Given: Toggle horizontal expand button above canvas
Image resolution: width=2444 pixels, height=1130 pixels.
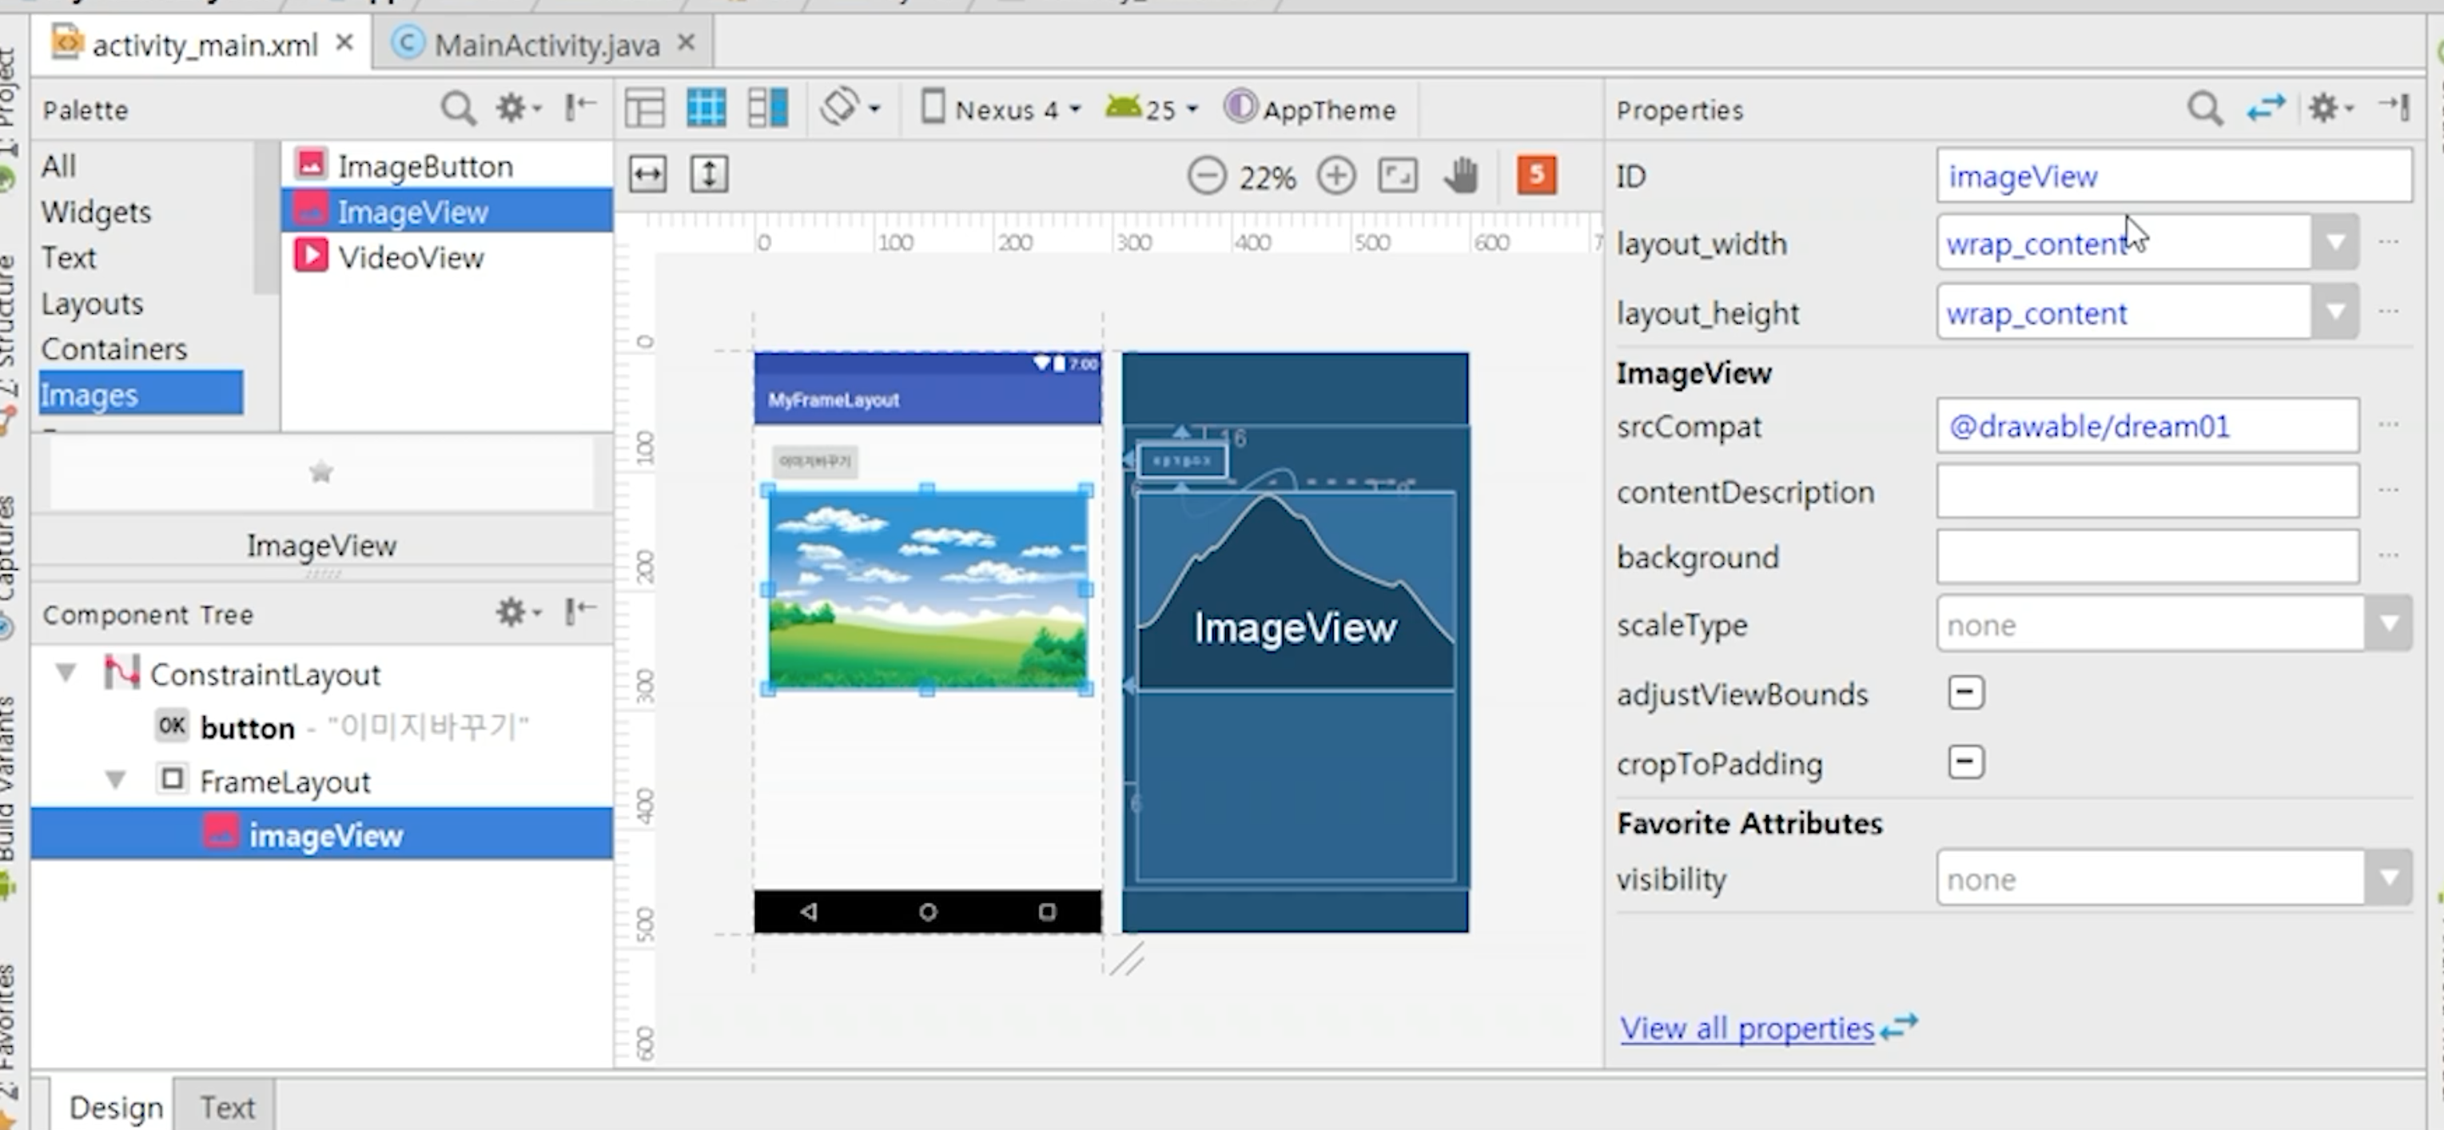Looking at the screenshot, I should (647, 174).
